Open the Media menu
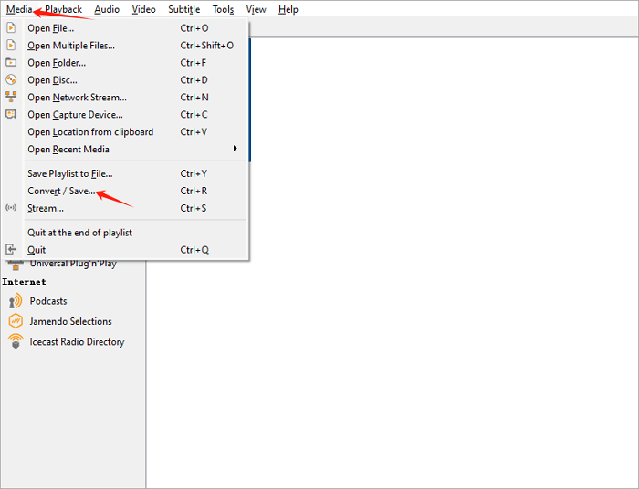The width and height of the screenshot is (639, 489). (x=19, y=9)
